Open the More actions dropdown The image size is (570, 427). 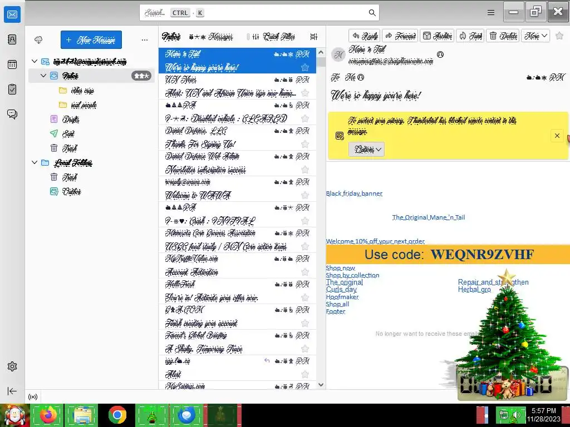[x=535, y=36]
